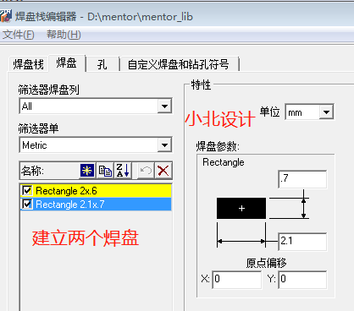Viewport: 354px width, 311px height.
Task: Switch to the 孔 tab
Action: [102, 64]
